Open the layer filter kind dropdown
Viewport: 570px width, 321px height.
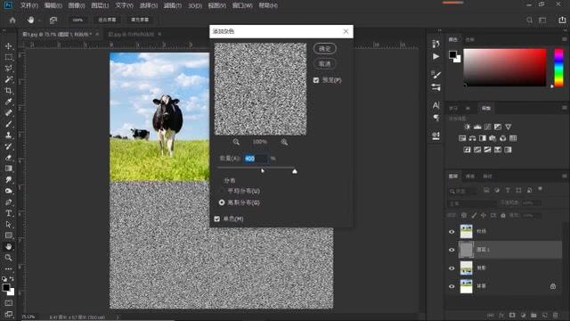[x=462, y=191]
